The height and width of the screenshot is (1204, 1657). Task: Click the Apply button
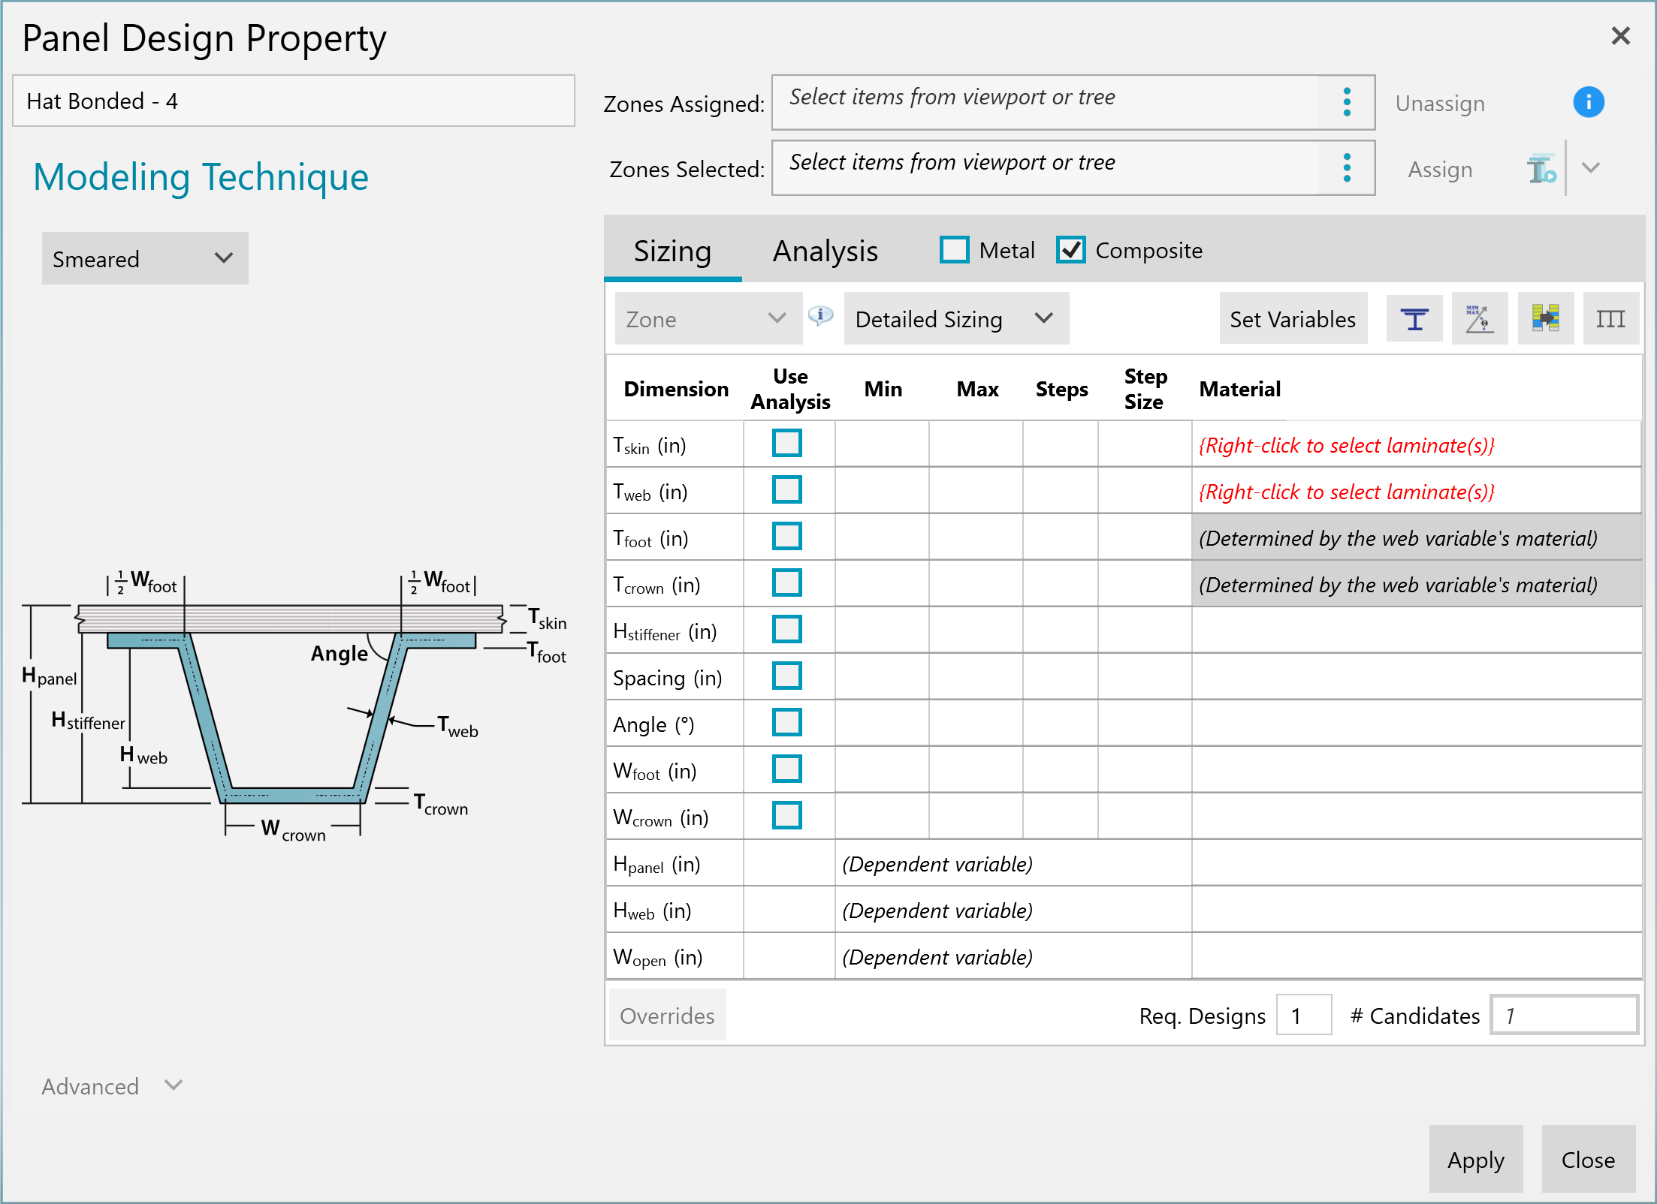point(1476,1160)
